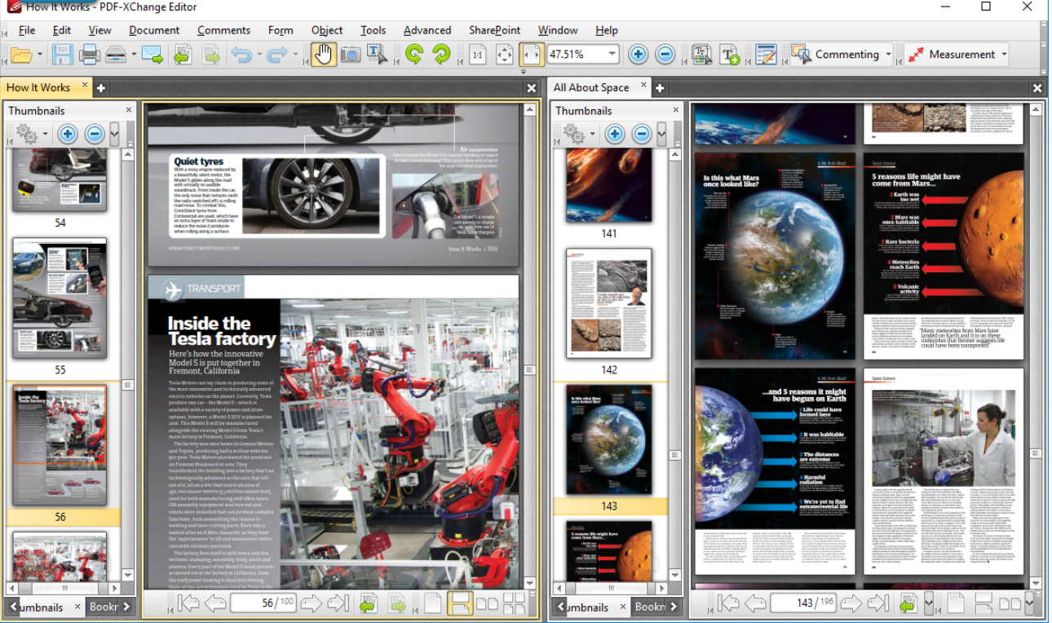Click All About Space document vertical scrollbar handle

[1036, 453]
